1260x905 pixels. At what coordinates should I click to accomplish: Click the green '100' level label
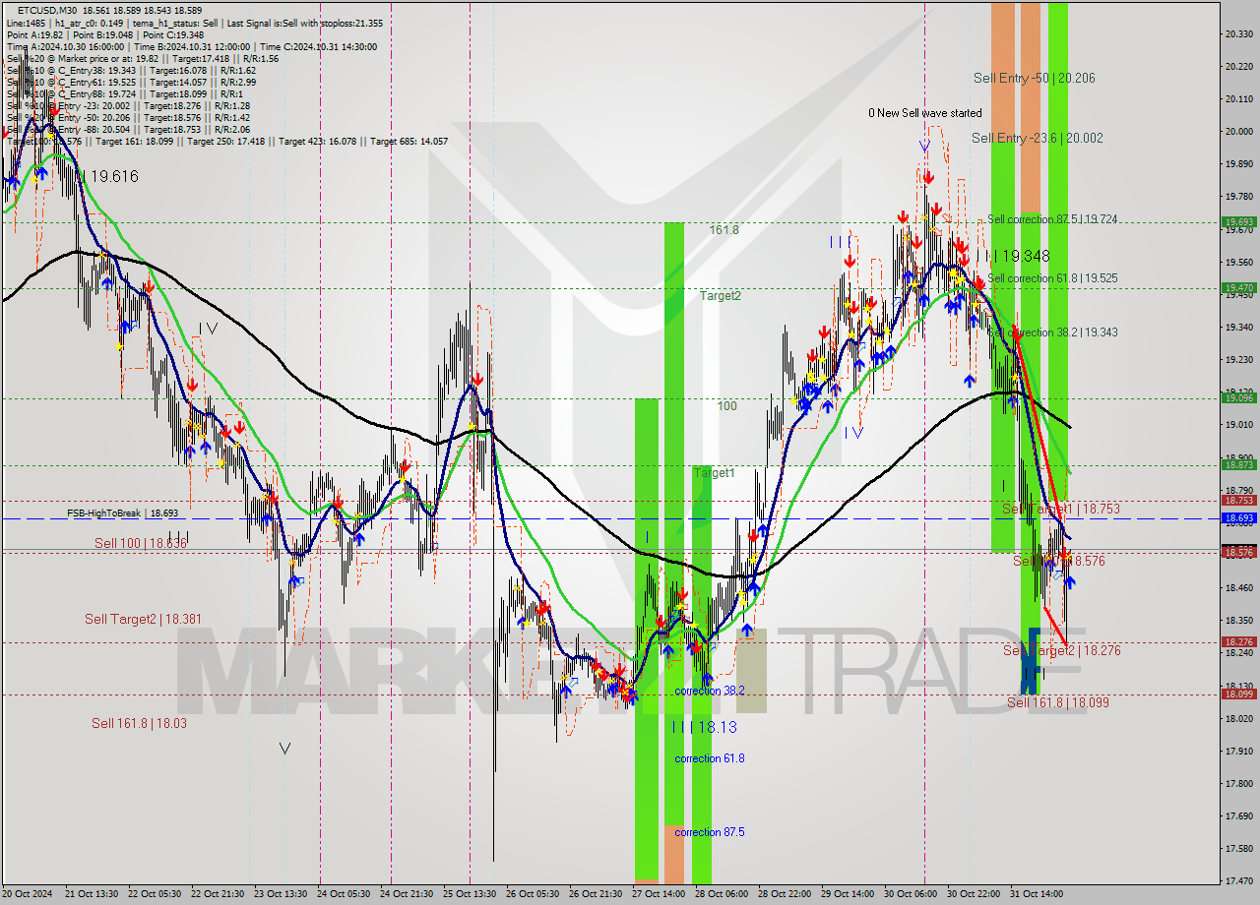coord(726,405)
